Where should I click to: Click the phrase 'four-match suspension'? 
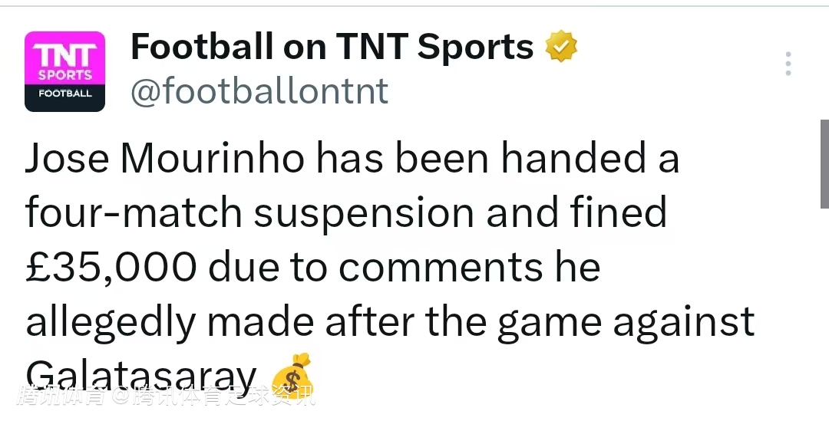tap(249, 213)
